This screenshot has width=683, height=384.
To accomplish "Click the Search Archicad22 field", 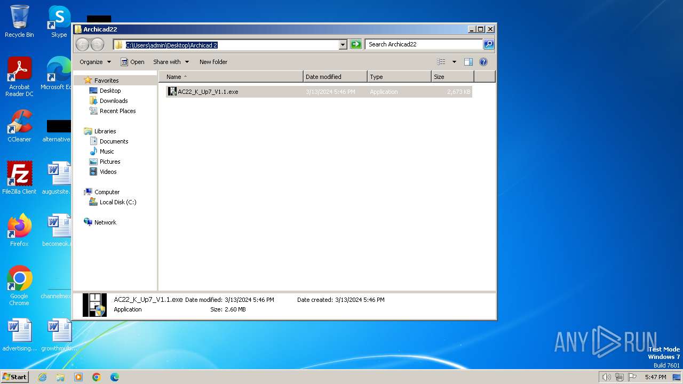I will click(424, 44).
